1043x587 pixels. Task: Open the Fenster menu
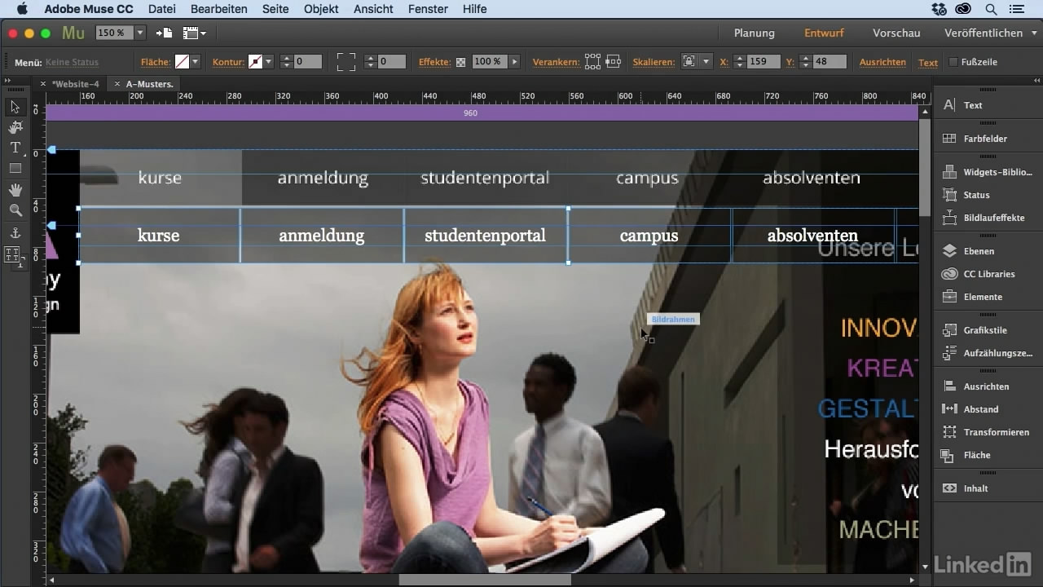tap(429, 9)
